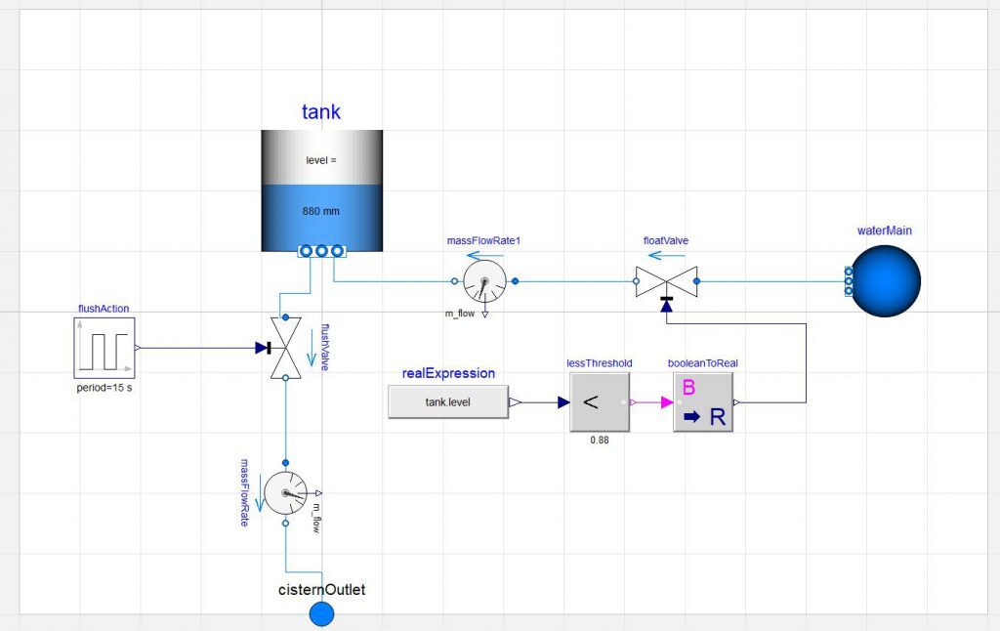Click the waterMain label
1000x631 pixels.
coord(885,231)
